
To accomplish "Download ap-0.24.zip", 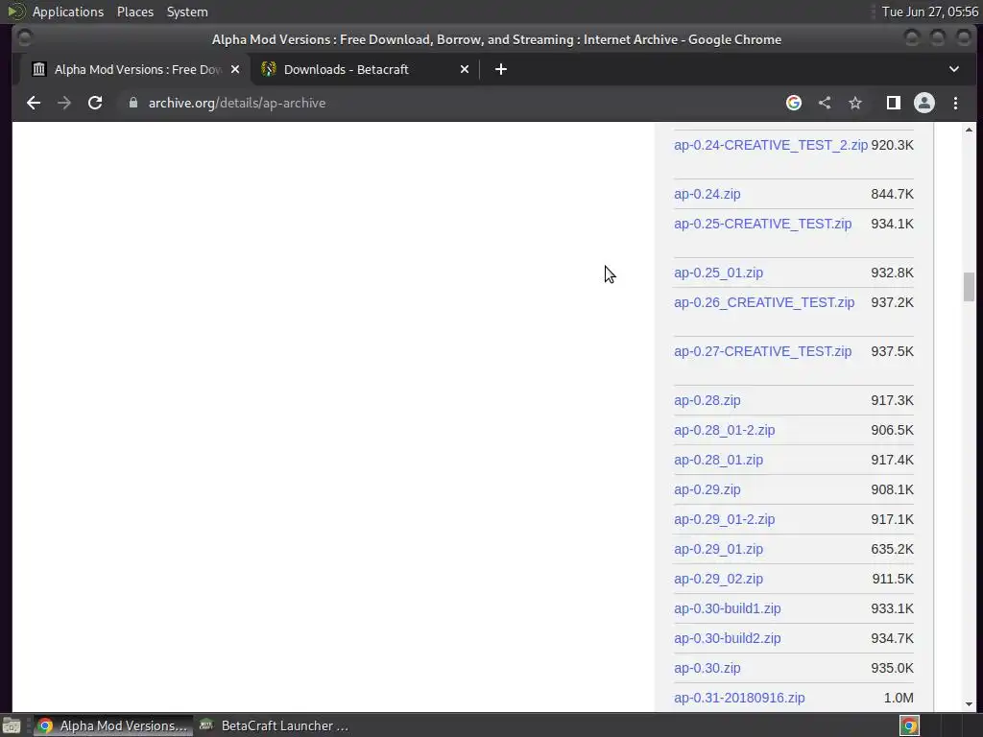I will [707, 194].
